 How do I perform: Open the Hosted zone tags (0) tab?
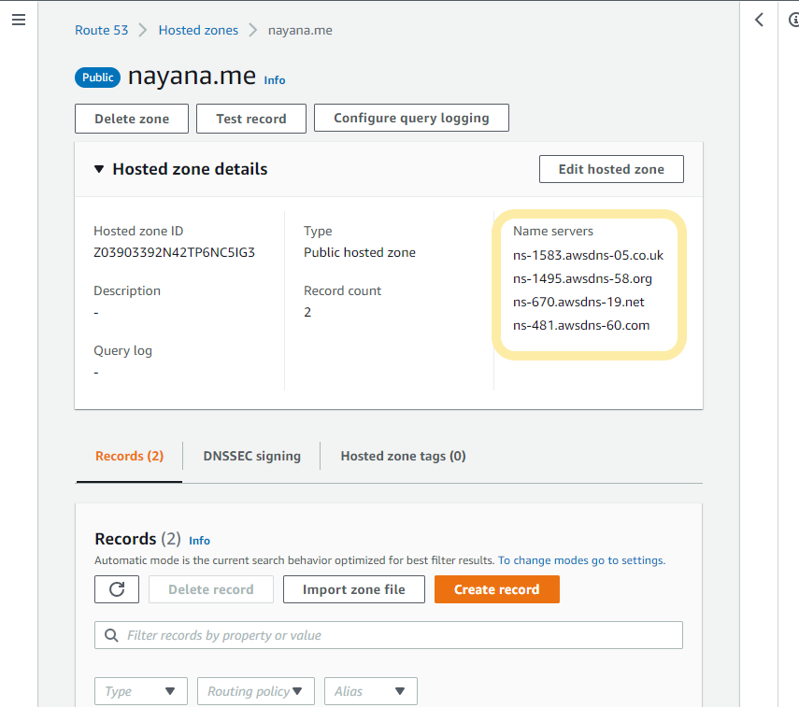[x=403, y=456]
